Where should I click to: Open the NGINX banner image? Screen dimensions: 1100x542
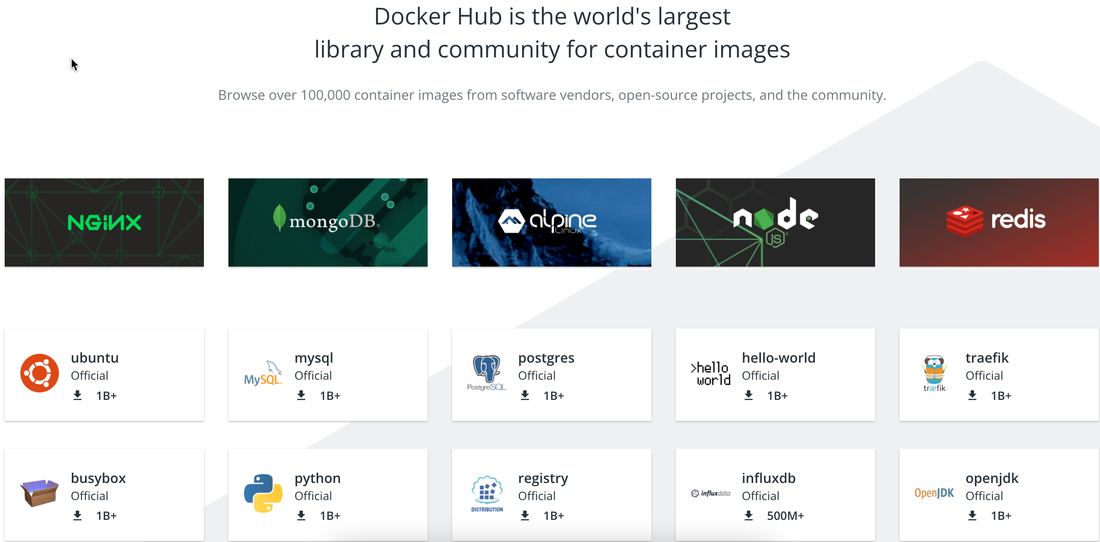104,222
